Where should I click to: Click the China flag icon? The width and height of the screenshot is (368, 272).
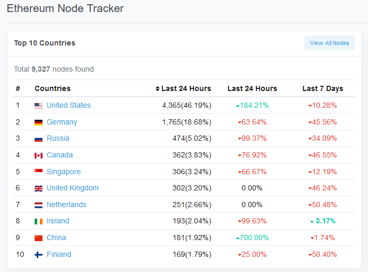[38, 238]
